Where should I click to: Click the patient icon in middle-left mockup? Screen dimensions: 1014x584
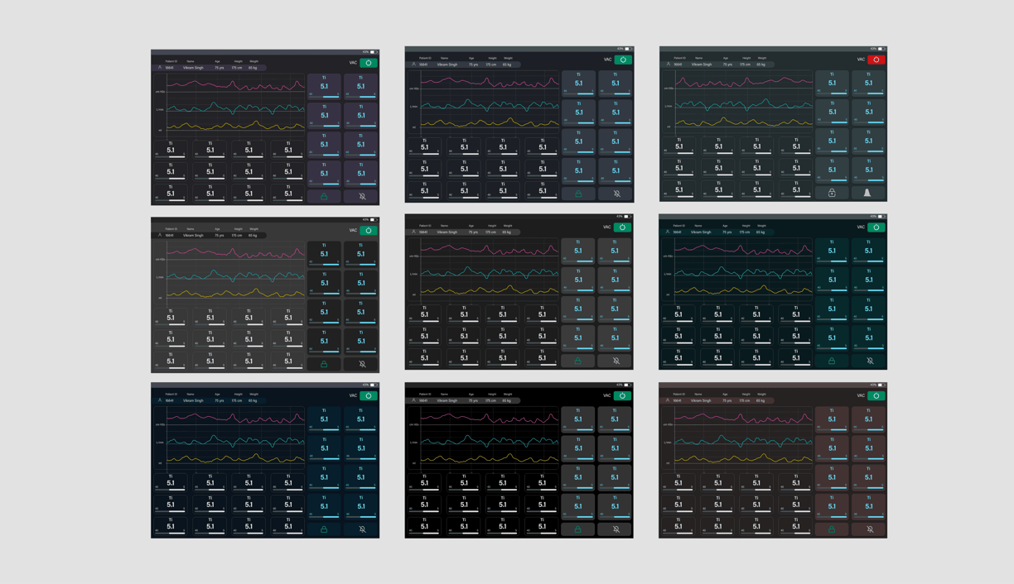[x=160, y=235]
